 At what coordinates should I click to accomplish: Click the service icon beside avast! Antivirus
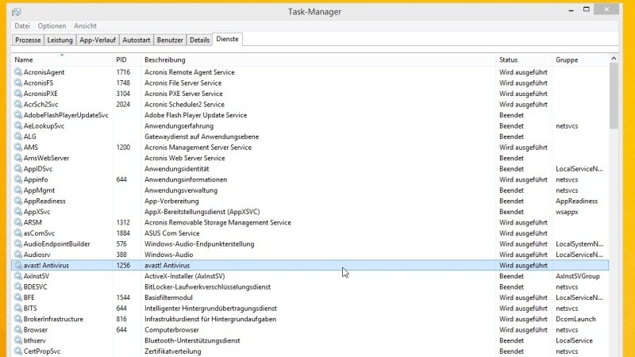pyautogui.click(x=18, y=265)
